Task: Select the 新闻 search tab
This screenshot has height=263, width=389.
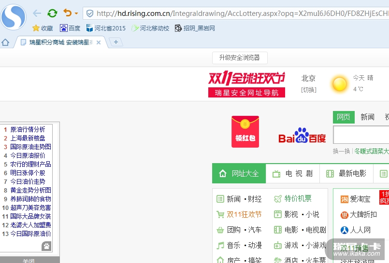Action: tap(367, 117)
